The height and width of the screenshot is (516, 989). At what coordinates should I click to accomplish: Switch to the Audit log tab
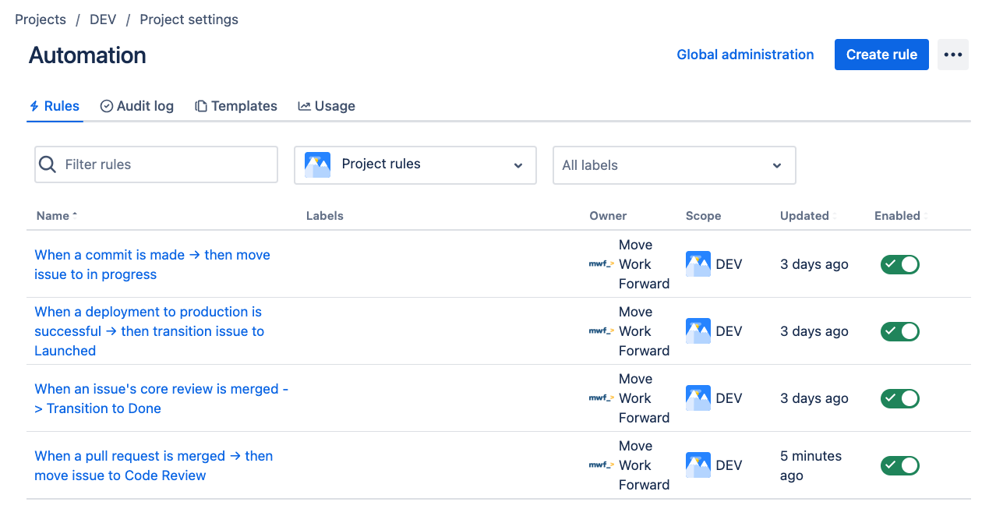point(137,106)
